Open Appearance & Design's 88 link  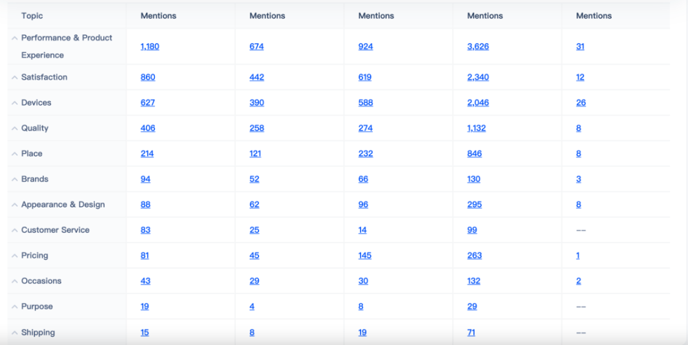145,204
